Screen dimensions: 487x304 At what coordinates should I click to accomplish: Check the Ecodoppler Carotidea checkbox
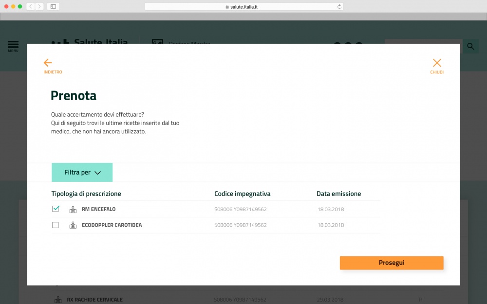pyautogui.click(x=56, y=225)
